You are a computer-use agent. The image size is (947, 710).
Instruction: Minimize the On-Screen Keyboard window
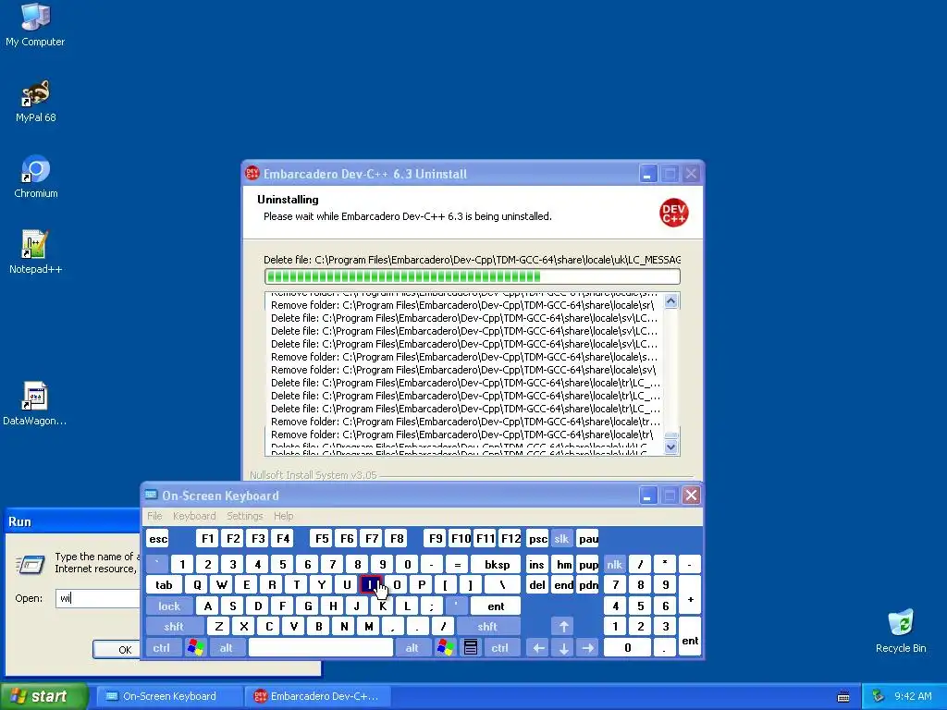coord(647,496)
